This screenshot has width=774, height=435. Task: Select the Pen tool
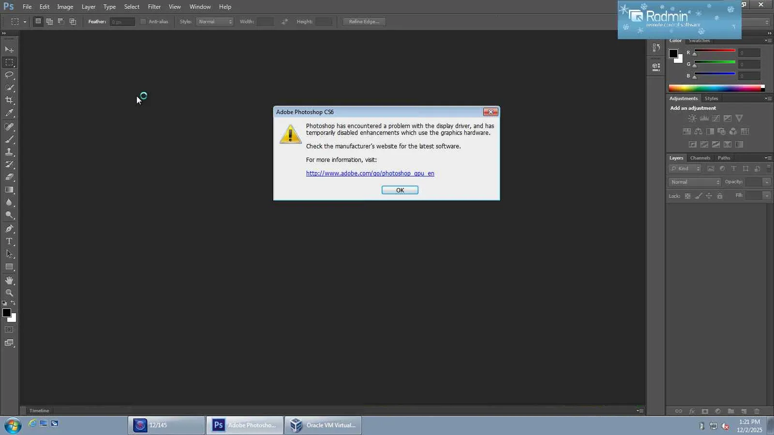coord(9,229)
